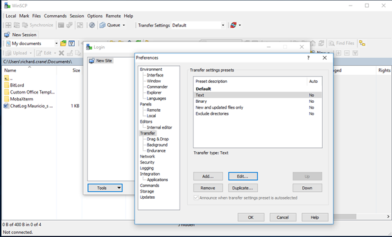Select the Security preferences page
The width and height of the screenshot is (392, 237).
tap(147, 162)
